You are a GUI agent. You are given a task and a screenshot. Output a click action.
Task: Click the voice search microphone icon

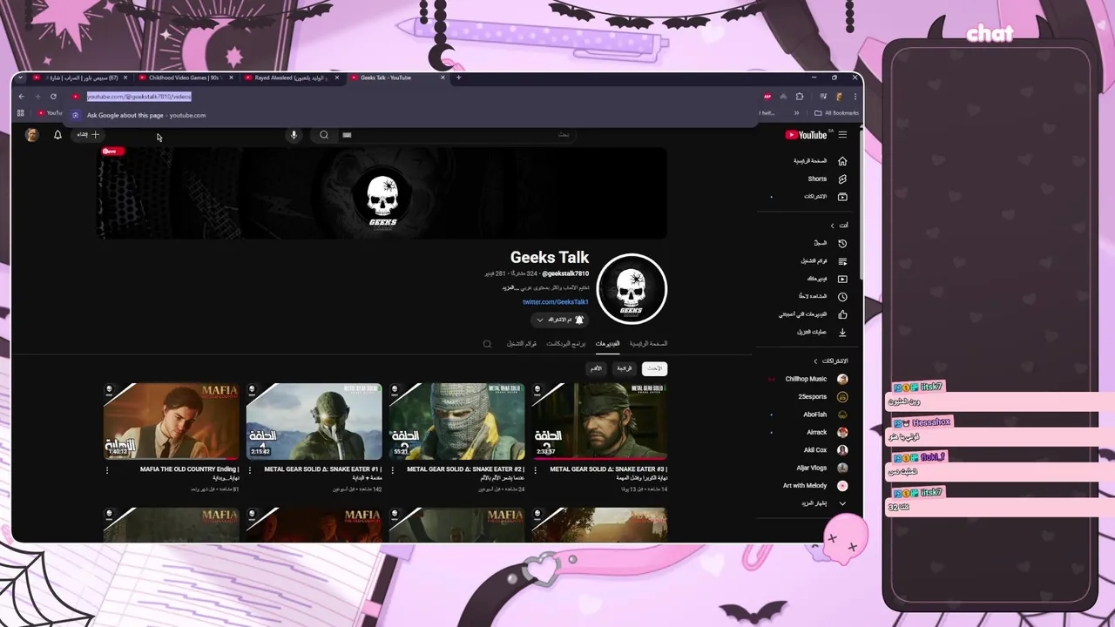pos(294,135)
